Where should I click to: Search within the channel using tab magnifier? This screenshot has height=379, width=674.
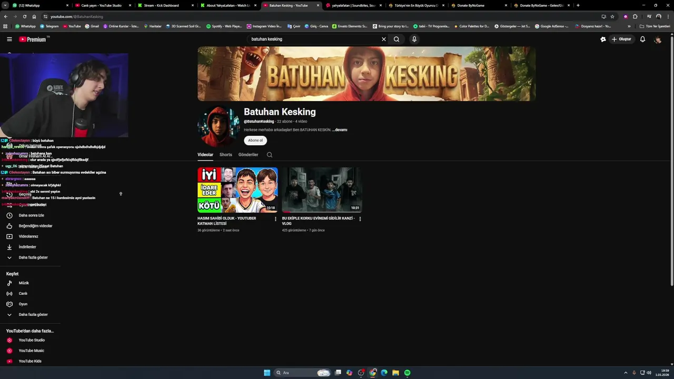click(270, 155)
